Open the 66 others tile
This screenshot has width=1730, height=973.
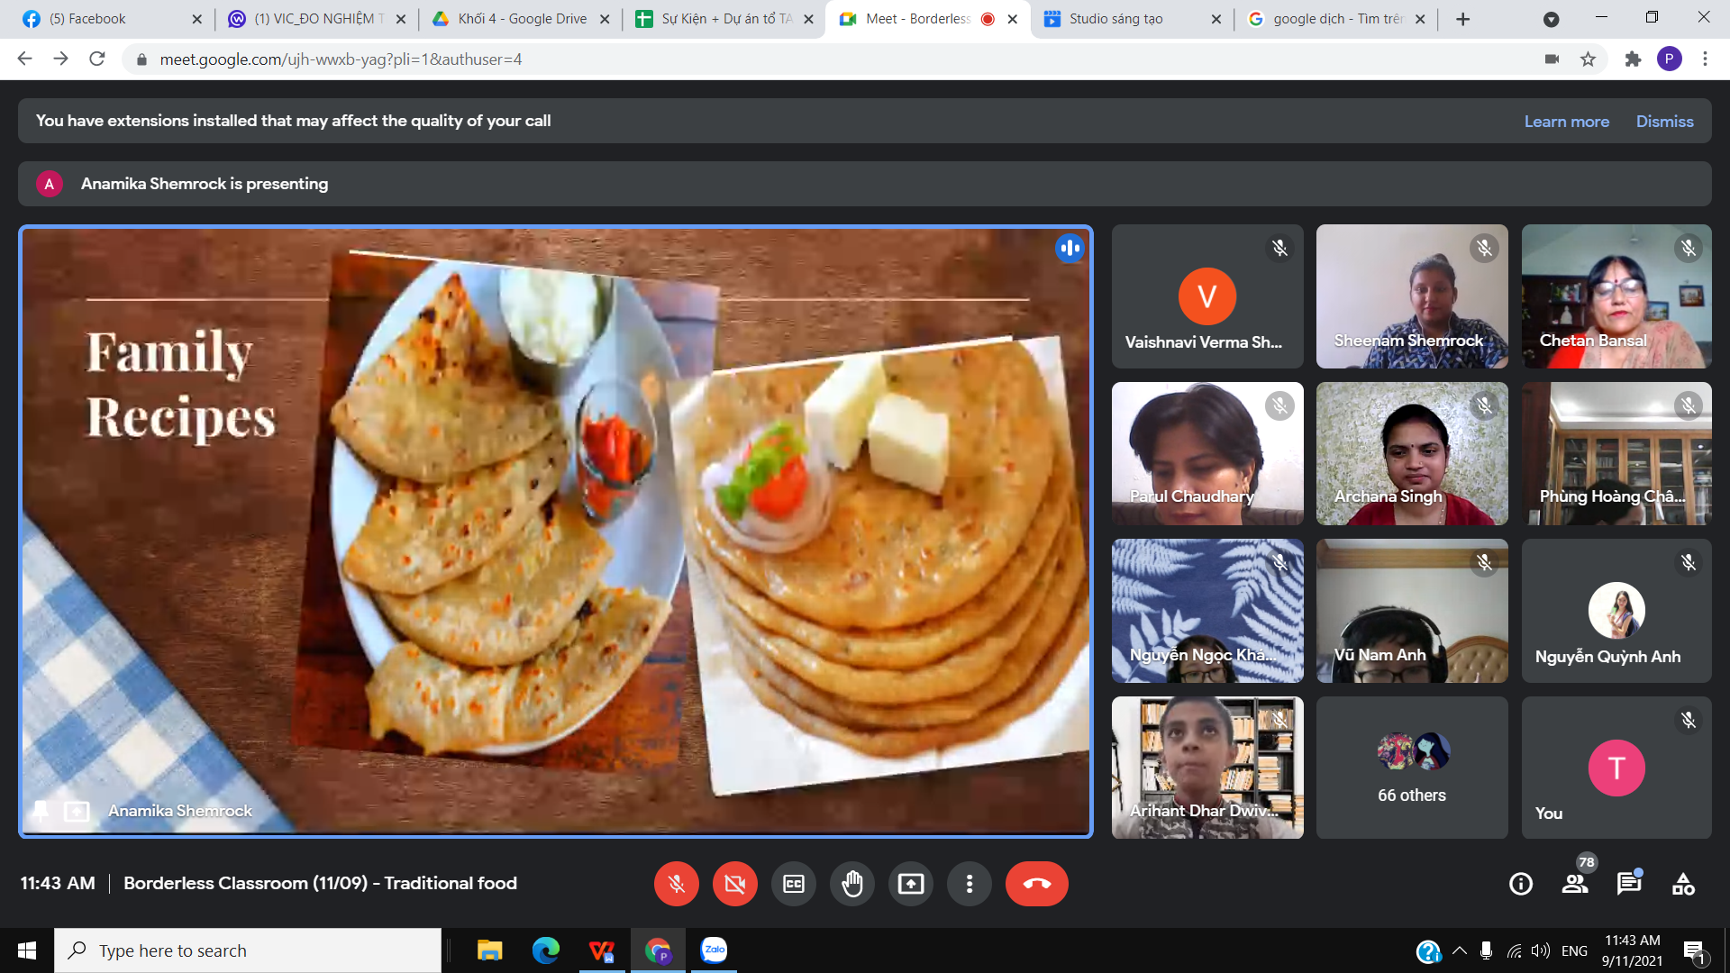click(x=1411, y=768)
